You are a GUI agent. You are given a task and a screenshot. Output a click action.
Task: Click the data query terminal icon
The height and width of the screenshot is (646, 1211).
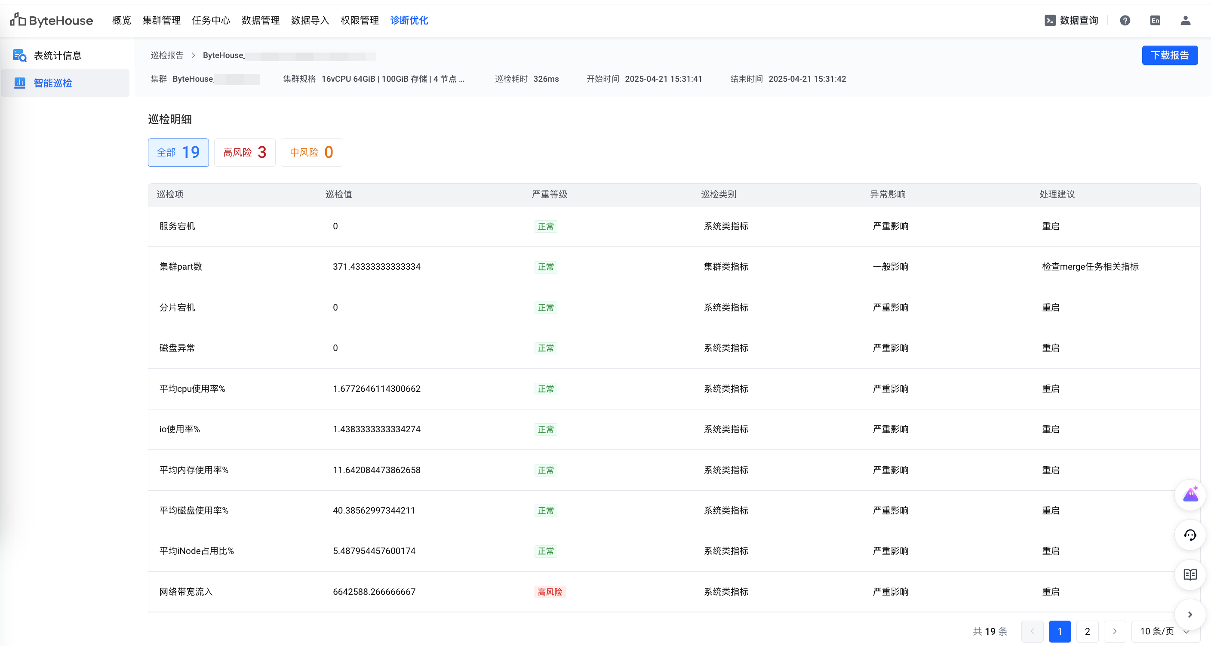pos(1050,20)
